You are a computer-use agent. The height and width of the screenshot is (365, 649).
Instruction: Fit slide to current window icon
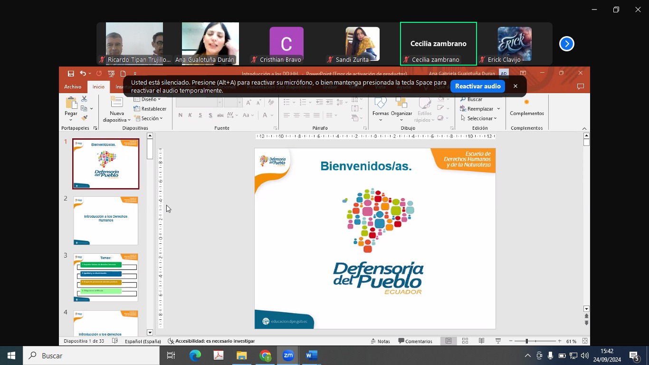[585, 341]
